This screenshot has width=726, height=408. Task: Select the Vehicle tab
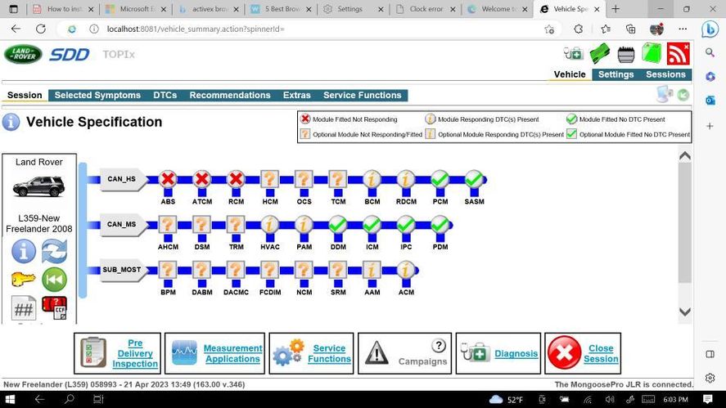570,74
